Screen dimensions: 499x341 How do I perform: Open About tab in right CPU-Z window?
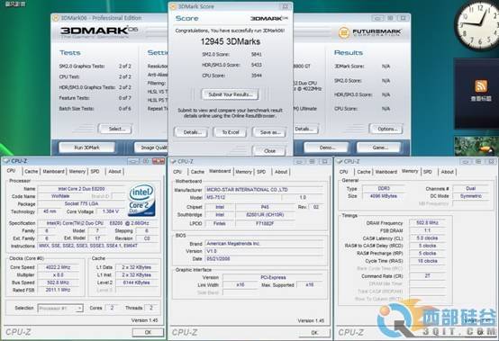click(x=447, y=172)
